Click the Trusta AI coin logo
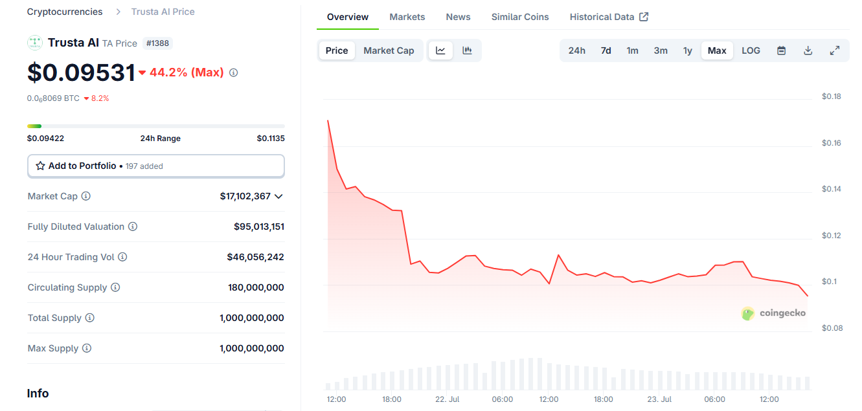Viewport: 862px width, 411px height. click(34, 42)
